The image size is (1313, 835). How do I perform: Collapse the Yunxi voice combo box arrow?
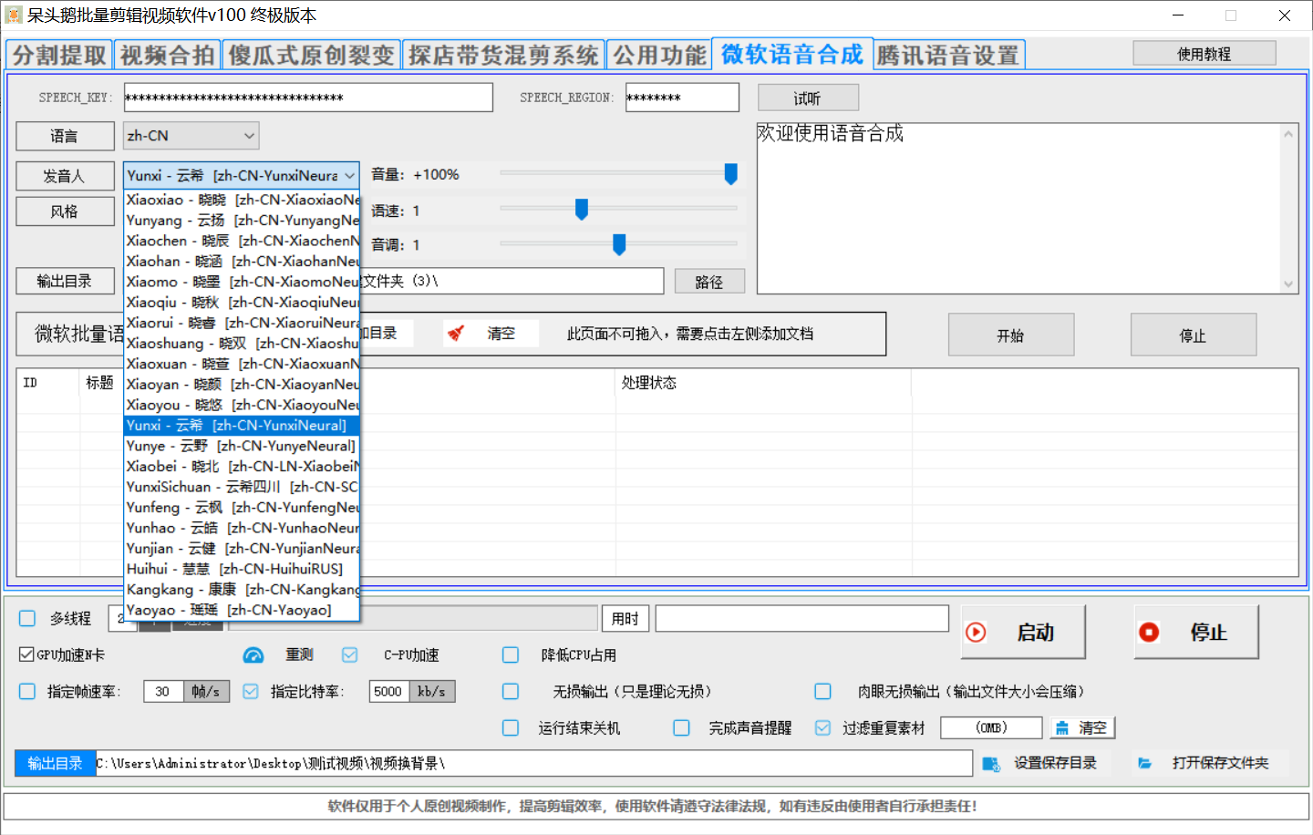tap(349, 175)
